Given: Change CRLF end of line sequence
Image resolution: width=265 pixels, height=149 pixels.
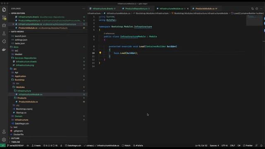Looking at the screenshot, I should coord(232,145).
